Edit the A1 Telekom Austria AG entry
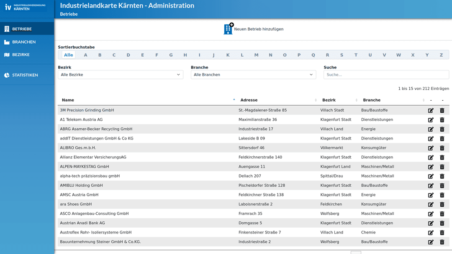Image resolution: width=452 pixels, height=254 pixels. pyautogui.click(x=431, y=119)
